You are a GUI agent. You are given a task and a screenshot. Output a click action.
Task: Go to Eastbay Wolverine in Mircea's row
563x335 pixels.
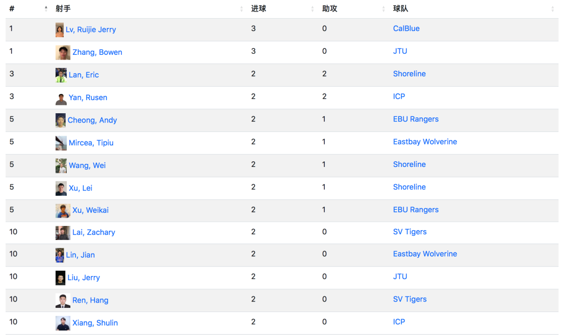pos(425,141)
